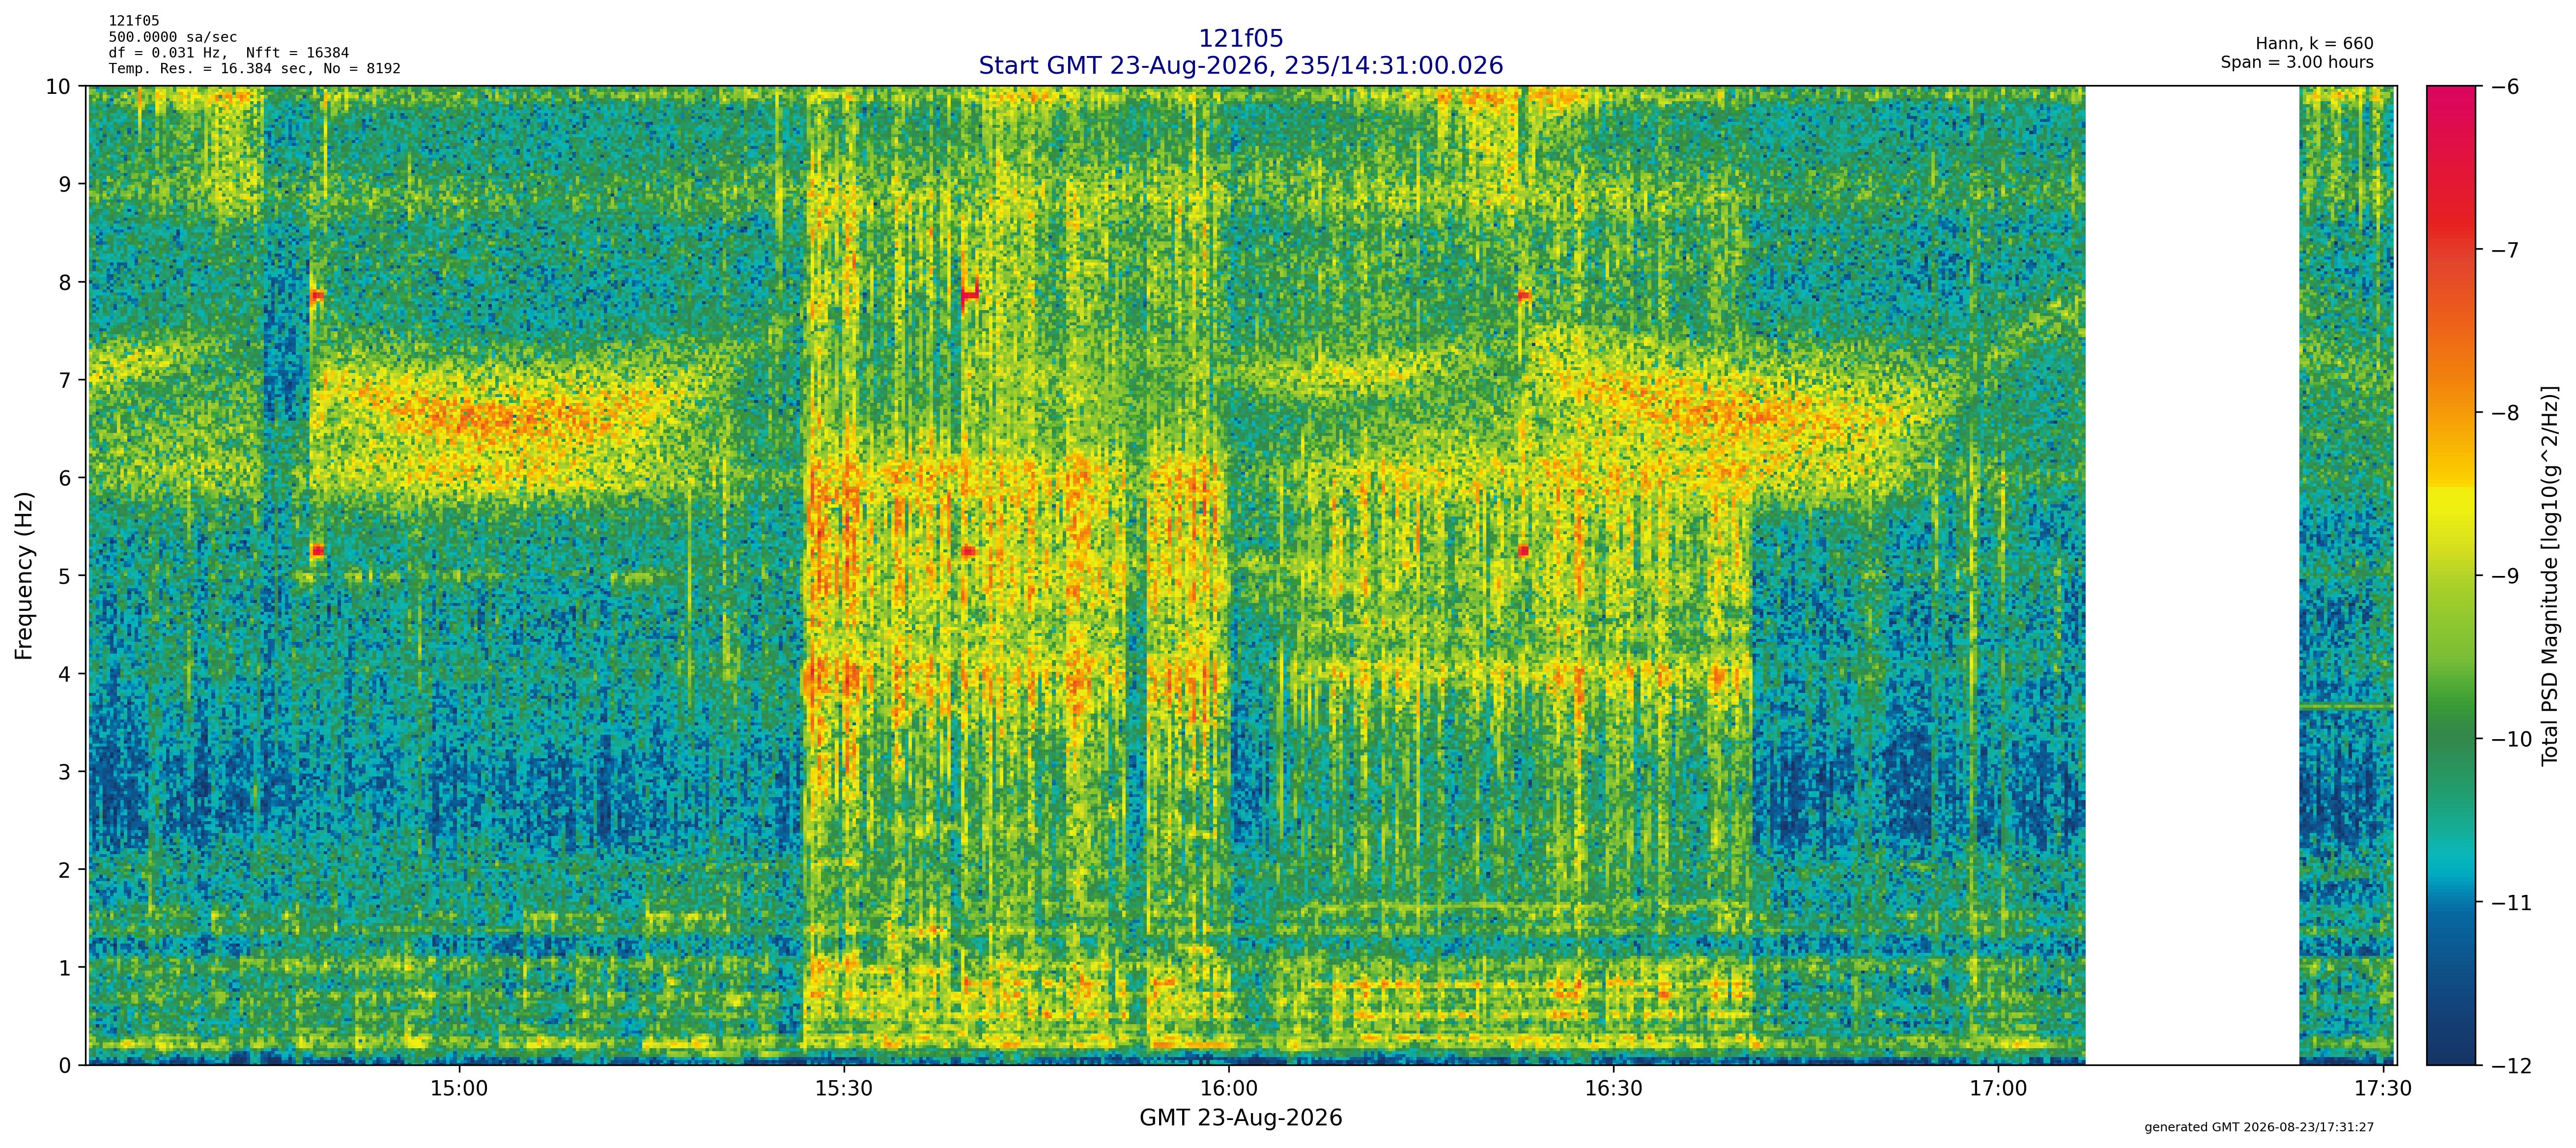
Task: Click the centered plot title "121f05"
Action: pos(1240,38)
